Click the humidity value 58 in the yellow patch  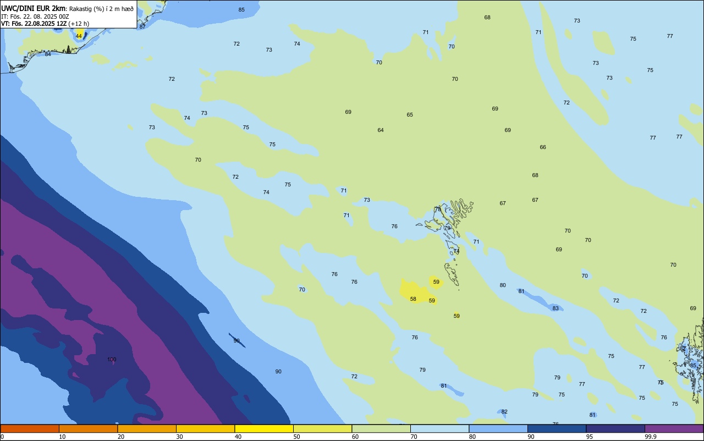pos(413,299)
